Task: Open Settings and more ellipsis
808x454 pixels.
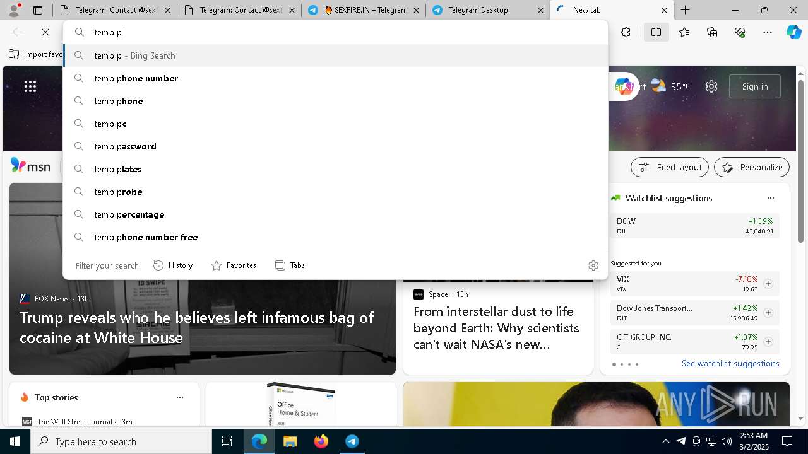Action: [768, 32]
